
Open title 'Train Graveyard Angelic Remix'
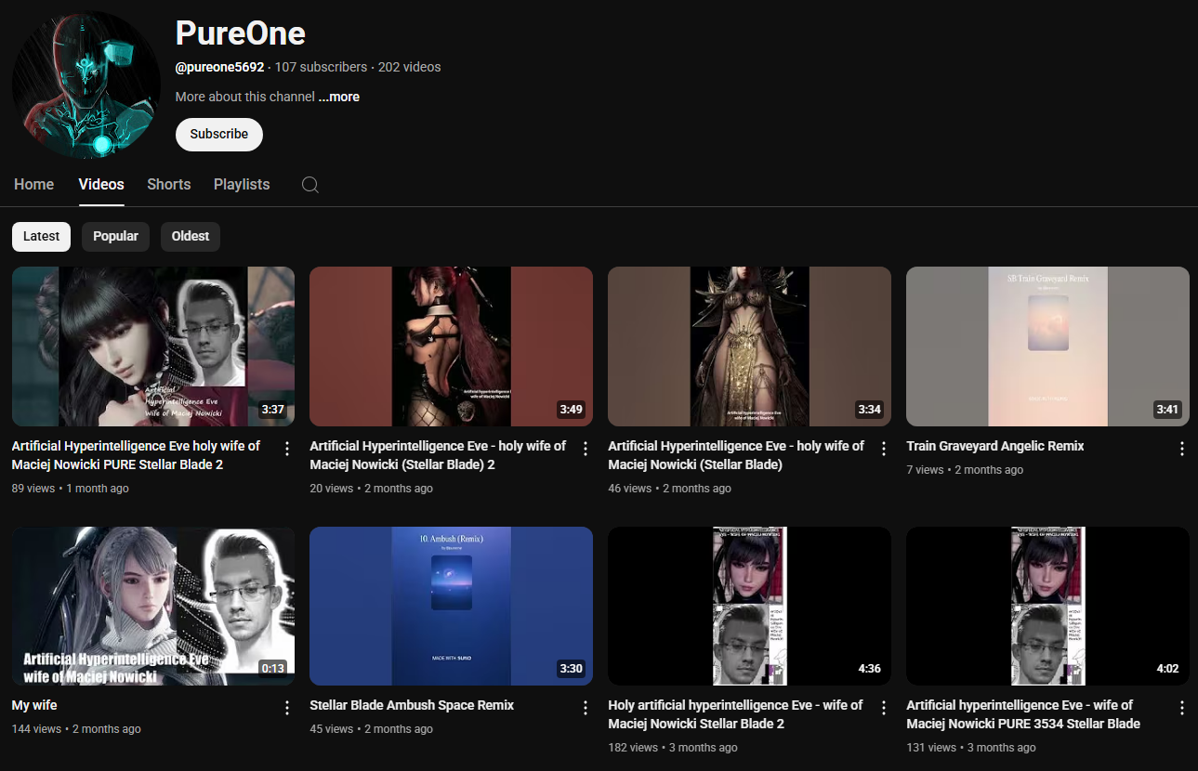[x=995, y=446]
